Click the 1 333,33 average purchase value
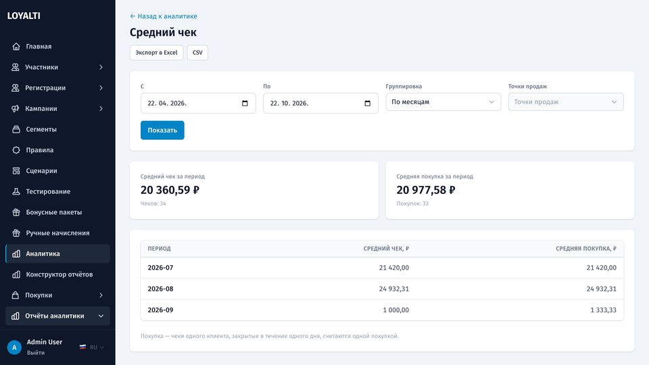Viewport: 649px width, 365px height. tap(603, 310)
